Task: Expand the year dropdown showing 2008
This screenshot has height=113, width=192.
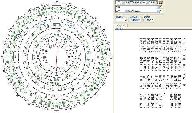Action: point(133,2)
